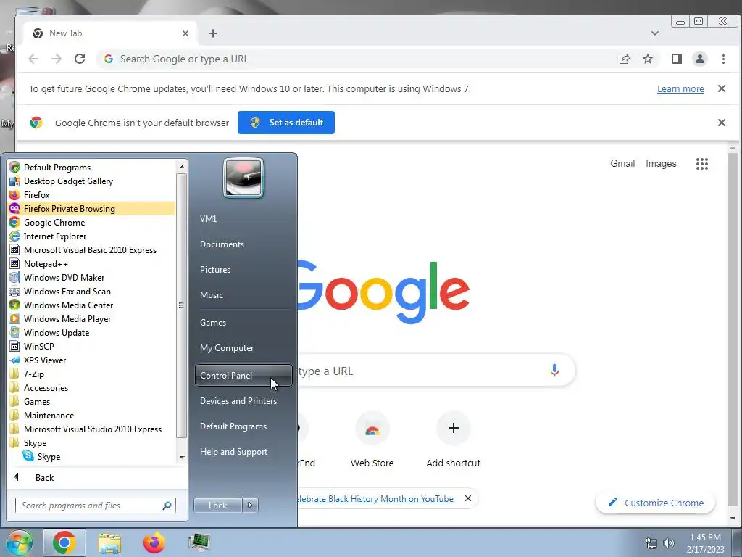This screenshot has width=742, height=557.
Task: Launch Firefox from Start menu
Action: tap(91, 194)
